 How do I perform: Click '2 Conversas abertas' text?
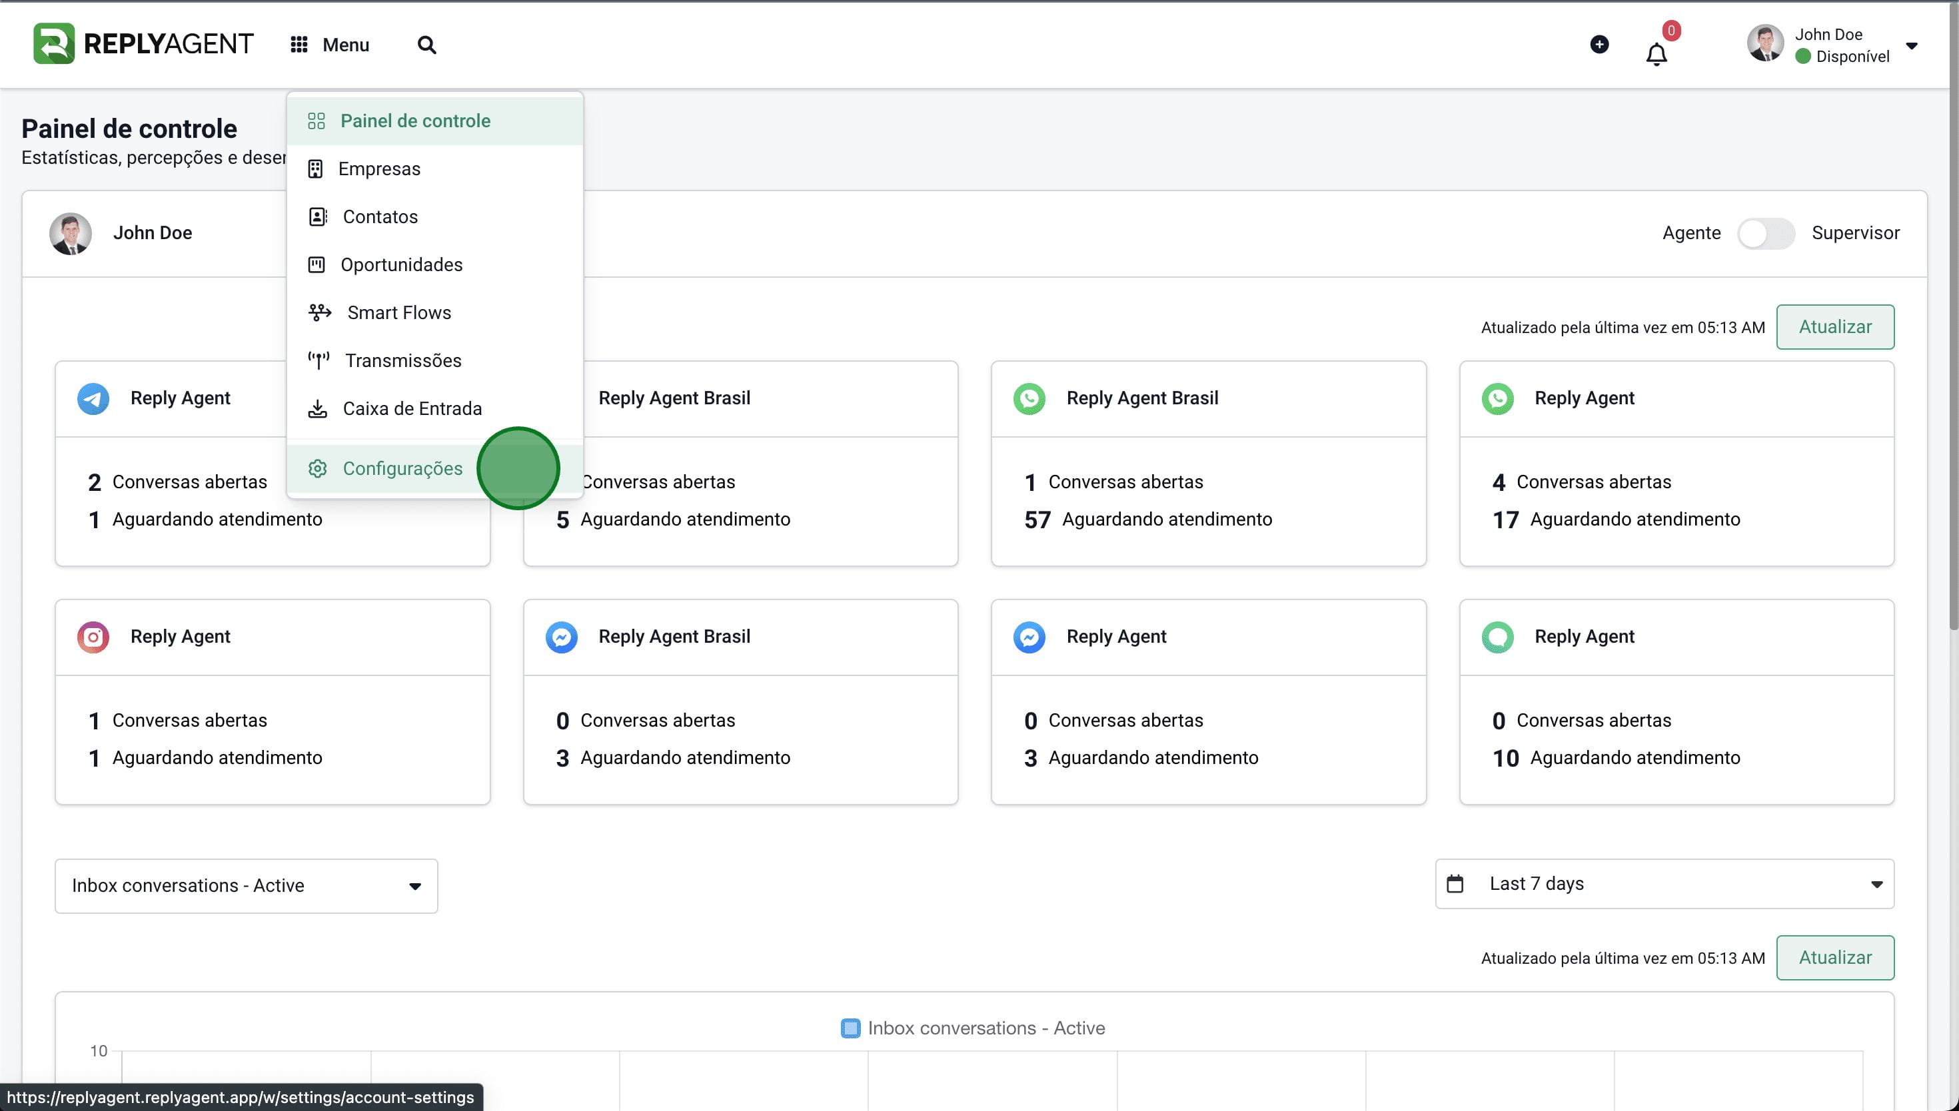(177, 482)
